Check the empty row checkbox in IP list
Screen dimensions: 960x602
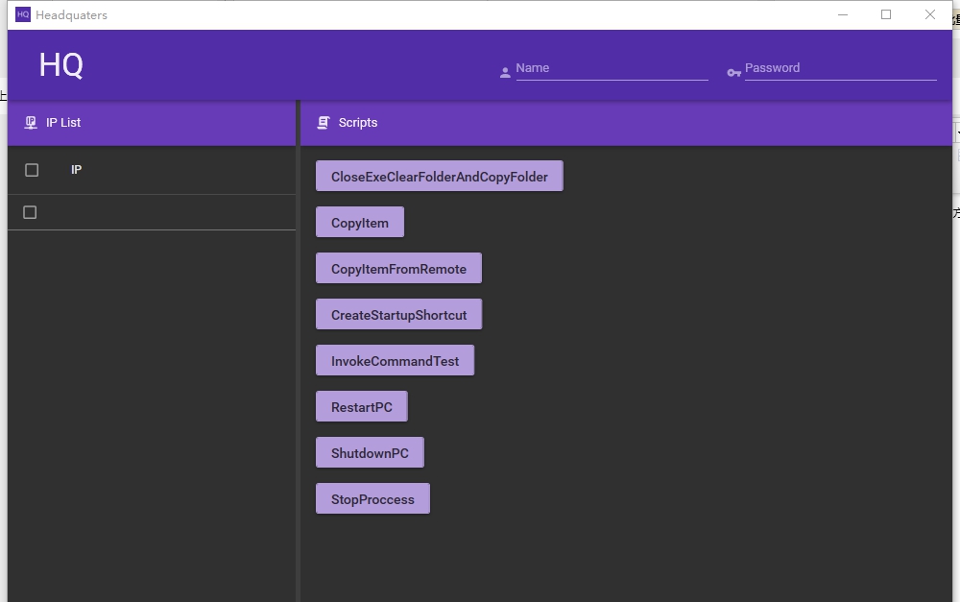pyautogui.click(x=30, y=212)
